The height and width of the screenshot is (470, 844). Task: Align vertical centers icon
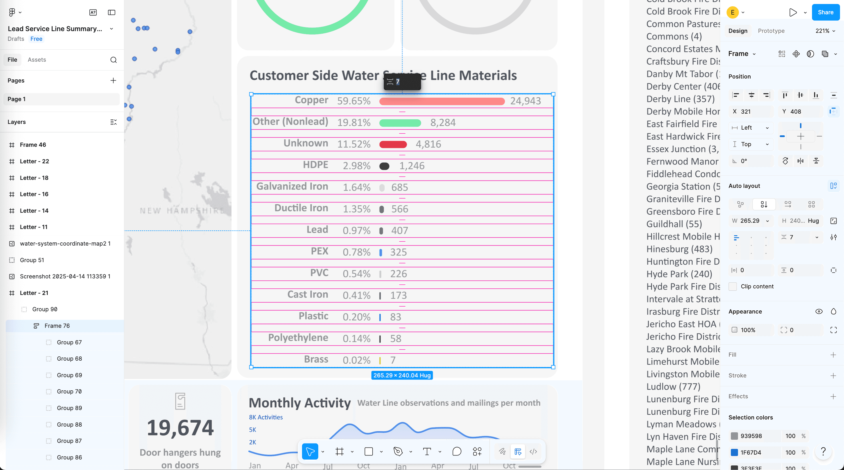(x=800, y=95)
